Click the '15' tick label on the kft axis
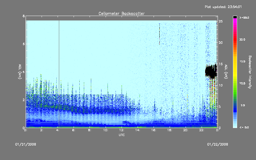This screenshot has height=160, width=256. point(220,64)
